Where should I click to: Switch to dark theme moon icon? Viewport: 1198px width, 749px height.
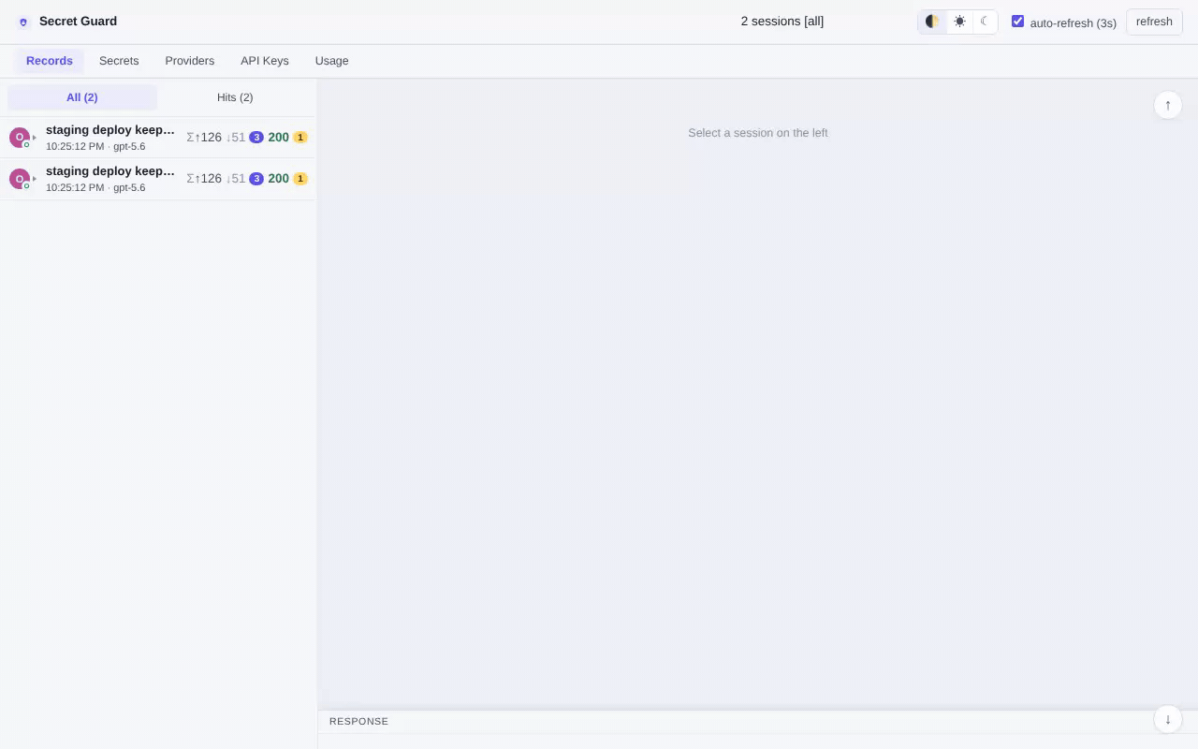point(985,22)
